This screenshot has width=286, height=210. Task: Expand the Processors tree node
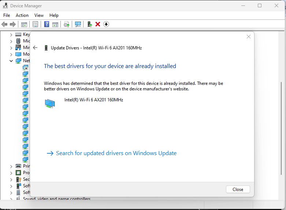tap(11, 173)
